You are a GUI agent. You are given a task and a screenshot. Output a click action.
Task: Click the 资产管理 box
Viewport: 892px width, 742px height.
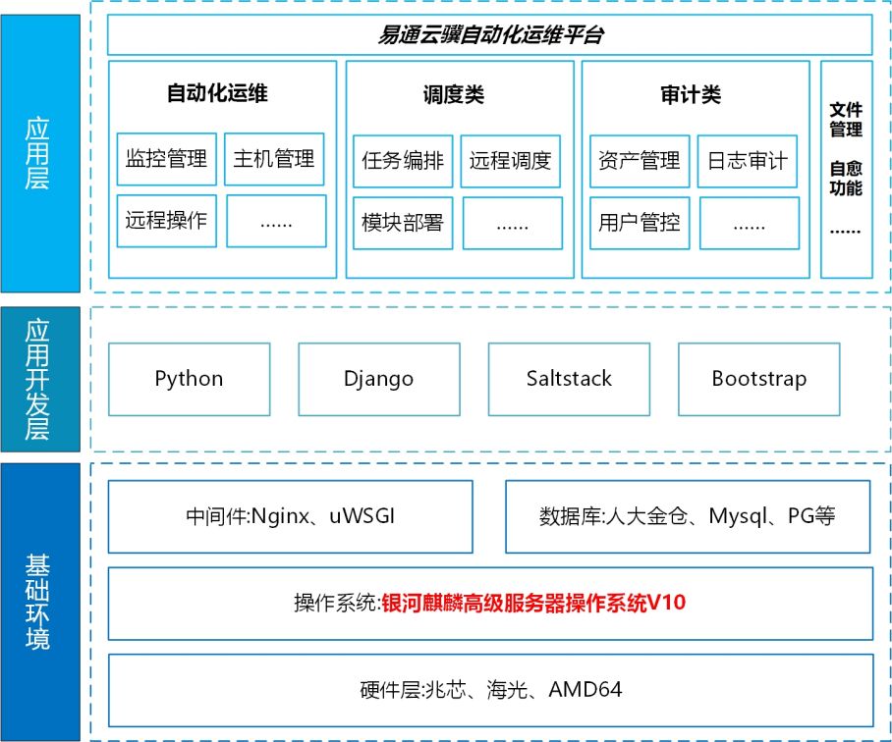pyautogui.click(x=640, y=161)
